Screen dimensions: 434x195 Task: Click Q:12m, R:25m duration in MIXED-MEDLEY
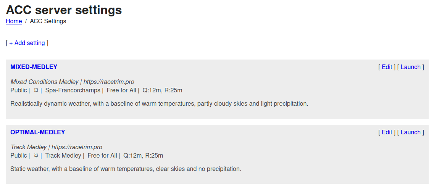(x=162, y=90)
